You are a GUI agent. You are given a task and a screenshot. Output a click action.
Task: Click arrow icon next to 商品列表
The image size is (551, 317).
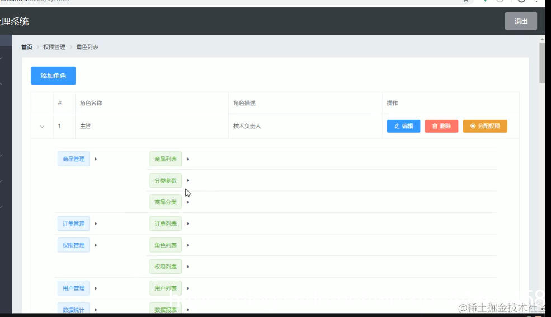pyautogui.click(x=187, y=159)
